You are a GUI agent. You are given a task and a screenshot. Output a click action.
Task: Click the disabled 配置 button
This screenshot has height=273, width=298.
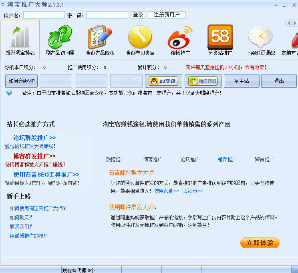[126, 81]
